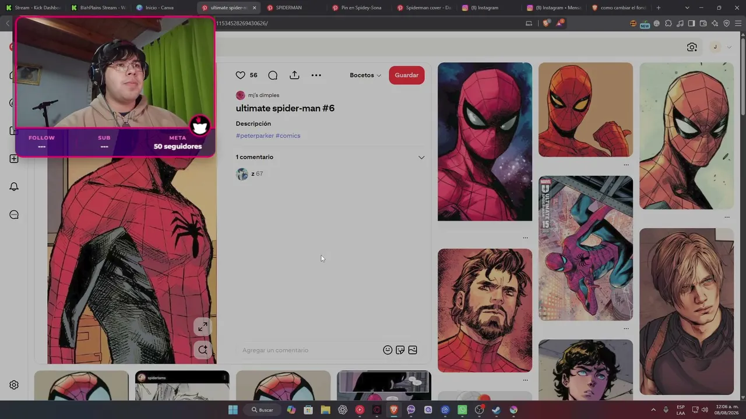
Task: Show hidden system tray icons
Action: 653,410
